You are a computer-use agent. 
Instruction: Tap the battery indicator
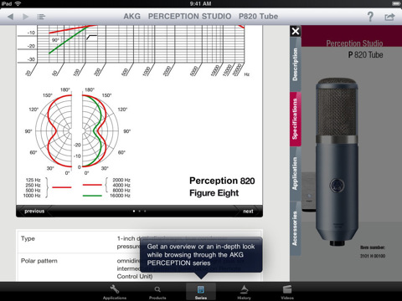(396, 3)
